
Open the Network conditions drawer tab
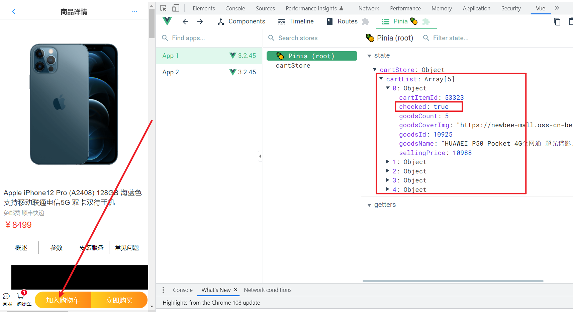pyautogui.click(x=268, y=290)
